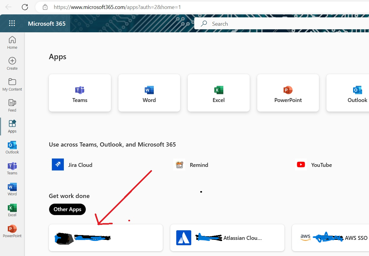Click the Jira Cloud icon

[58, 165]
